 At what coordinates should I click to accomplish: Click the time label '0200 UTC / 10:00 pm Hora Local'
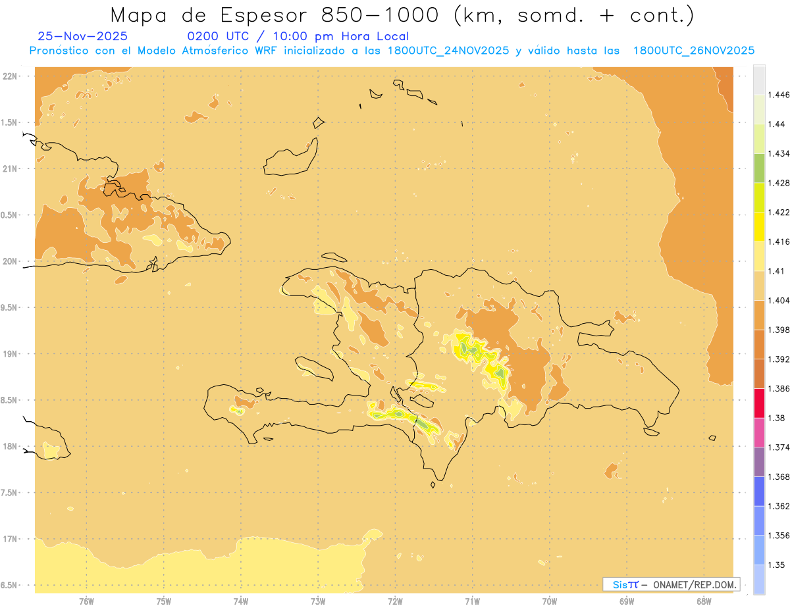298,36
